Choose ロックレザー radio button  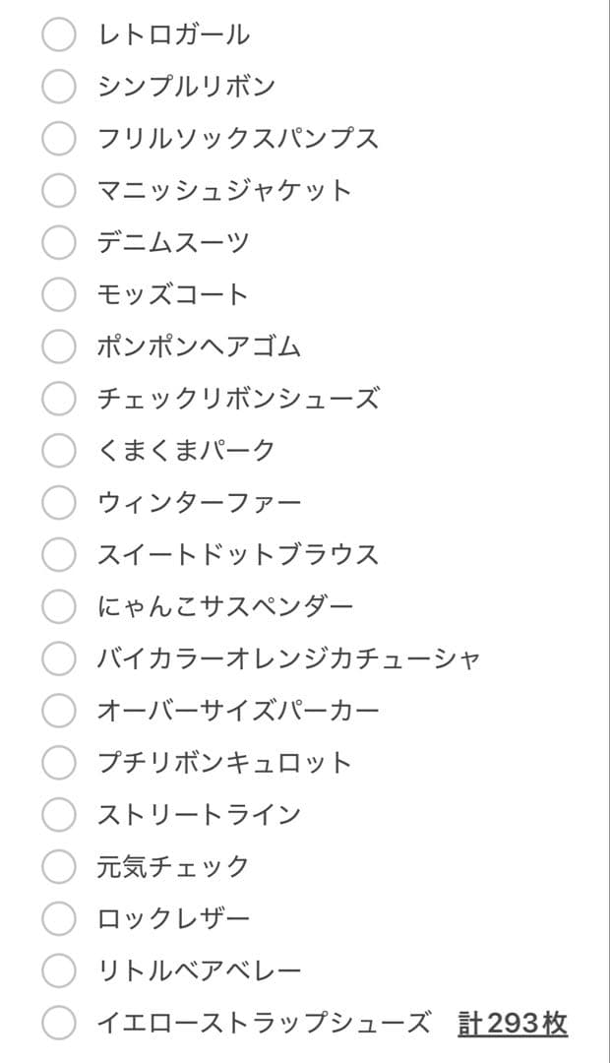point(57,919)
